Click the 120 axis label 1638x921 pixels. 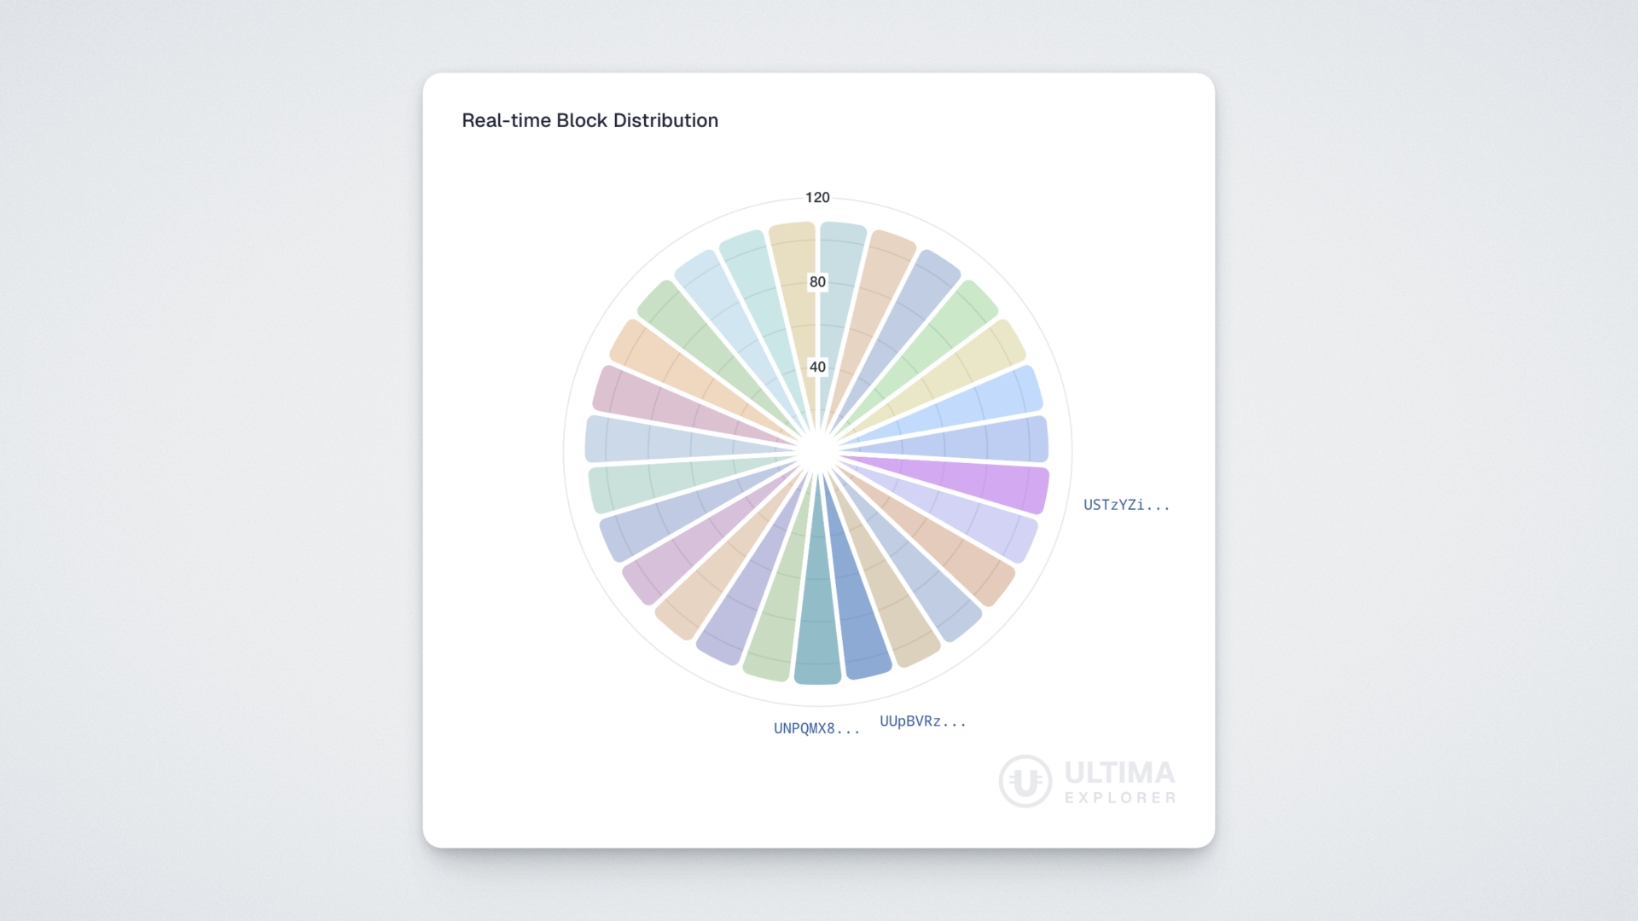[817, 197]
